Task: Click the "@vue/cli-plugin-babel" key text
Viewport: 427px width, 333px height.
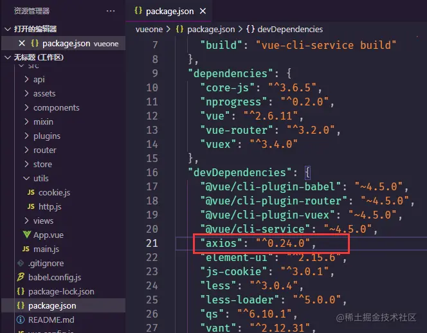Action: click(271, 186)
